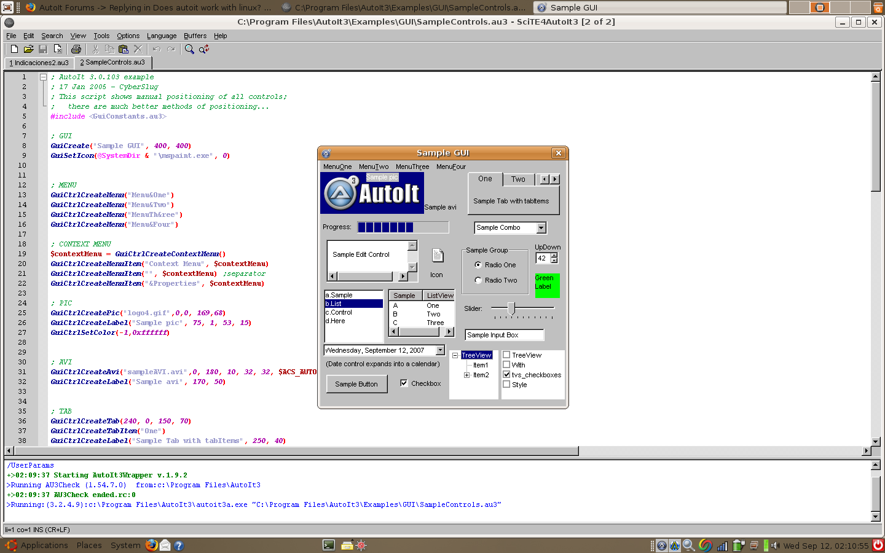Open the mail client launcher icon
The height and width of the screenshot is (553, 885).
165,545
